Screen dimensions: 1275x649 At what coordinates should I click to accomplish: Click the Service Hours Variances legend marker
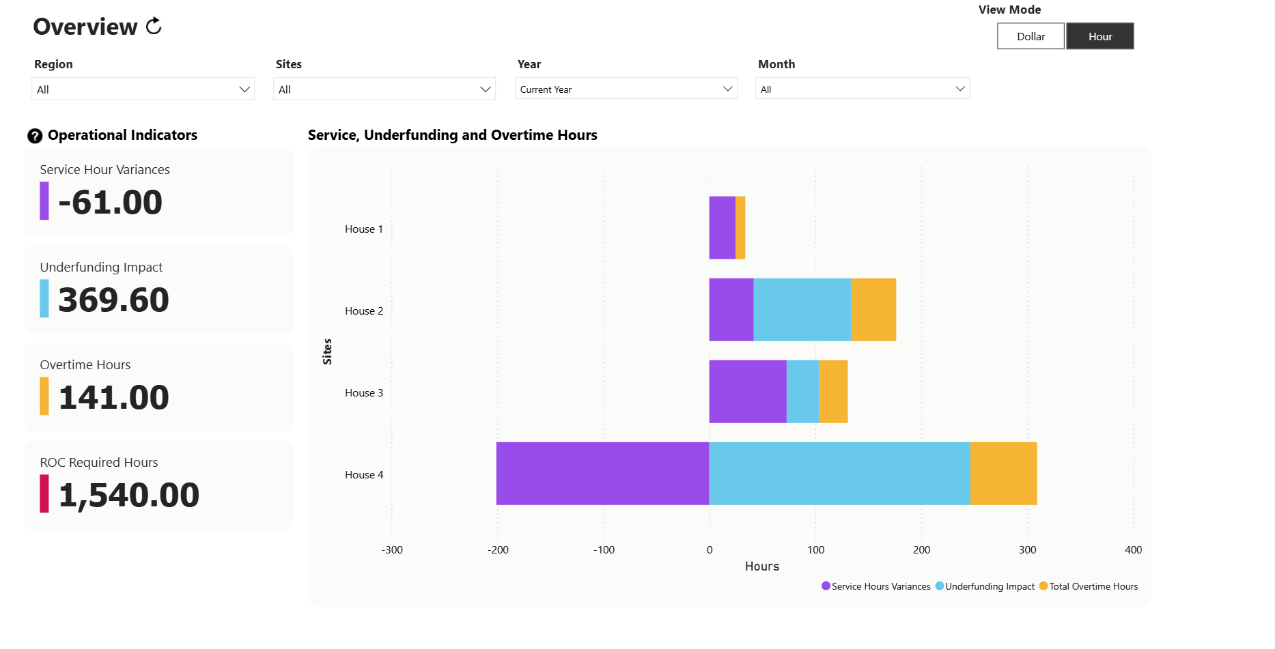[x=826, y=586]
